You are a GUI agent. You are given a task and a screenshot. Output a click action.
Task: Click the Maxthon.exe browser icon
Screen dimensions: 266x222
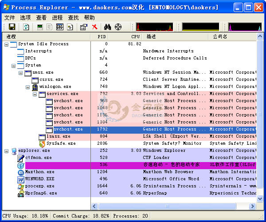tap(21, 172)
